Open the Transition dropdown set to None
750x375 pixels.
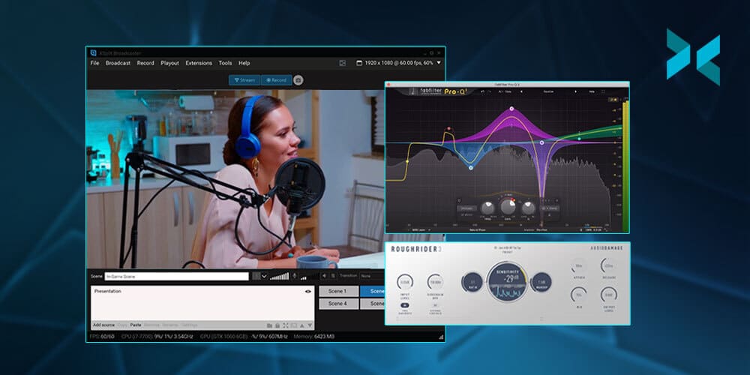(x=372, y=276)
